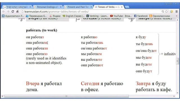Open Facebook bookmark
This screenshot has height=101, width=180.
point(141,16)
